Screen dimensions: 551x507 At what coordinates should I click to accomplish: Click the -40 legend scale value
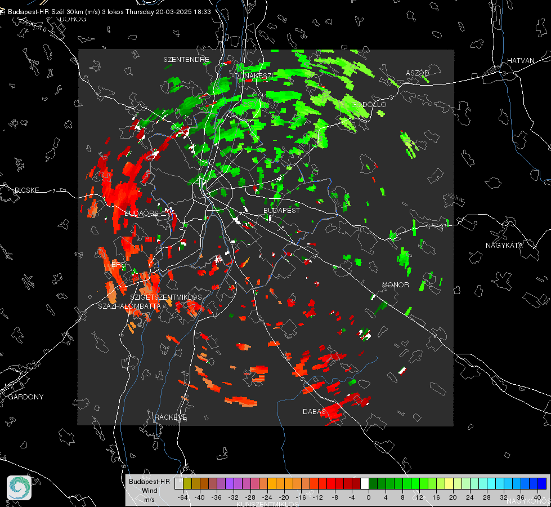click(200, 497)
